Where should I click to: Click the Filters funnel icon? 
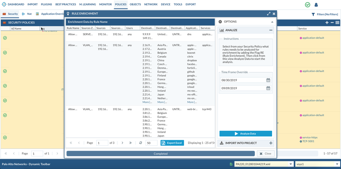click(x=313, y=14)
